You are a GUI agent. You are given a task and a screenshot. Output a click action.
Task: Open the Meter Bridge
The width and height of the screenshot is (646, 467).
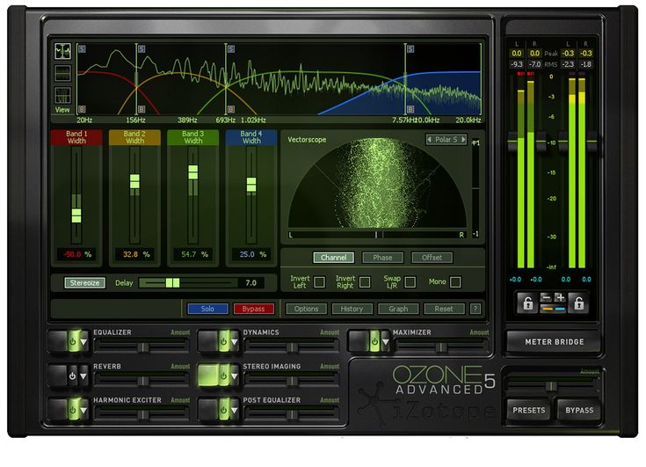(554, 342)
